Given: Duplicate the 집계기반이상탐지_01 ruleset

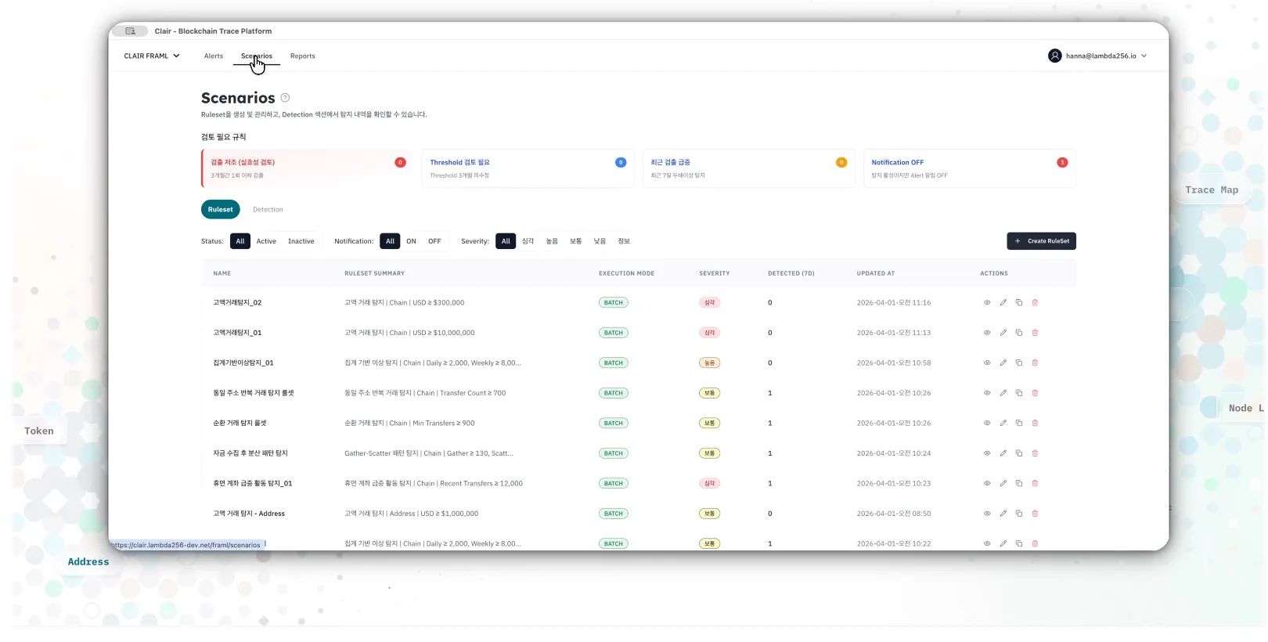Looking at the screenshot, I should (1019, 362).
